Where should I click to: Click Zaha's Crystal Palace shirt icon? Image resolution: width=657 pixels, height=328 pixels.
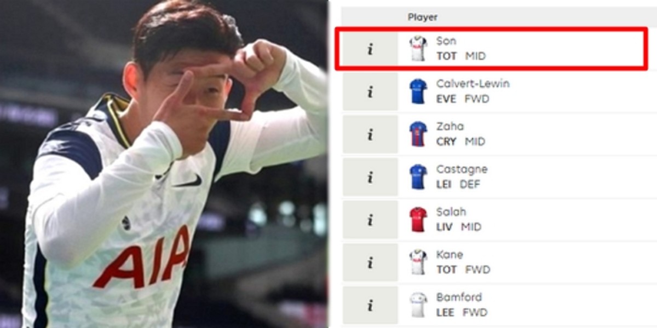[x=418, y=134]
